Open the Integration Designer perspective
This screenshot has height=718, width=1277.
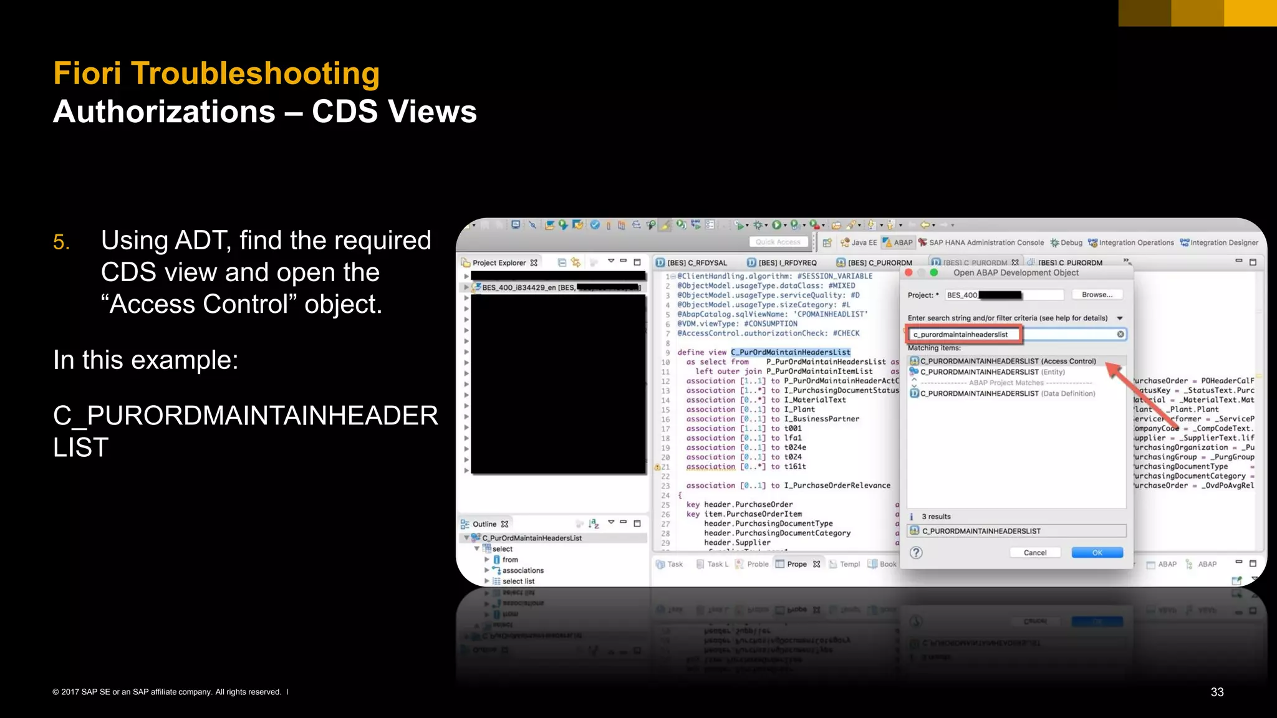[1219, 242]
